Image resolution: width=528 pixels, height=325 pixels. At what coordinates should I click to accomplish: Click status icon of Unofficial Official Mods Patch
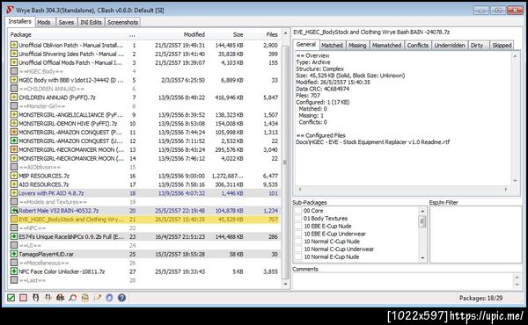pyautogui.click(x=14, y=62)
